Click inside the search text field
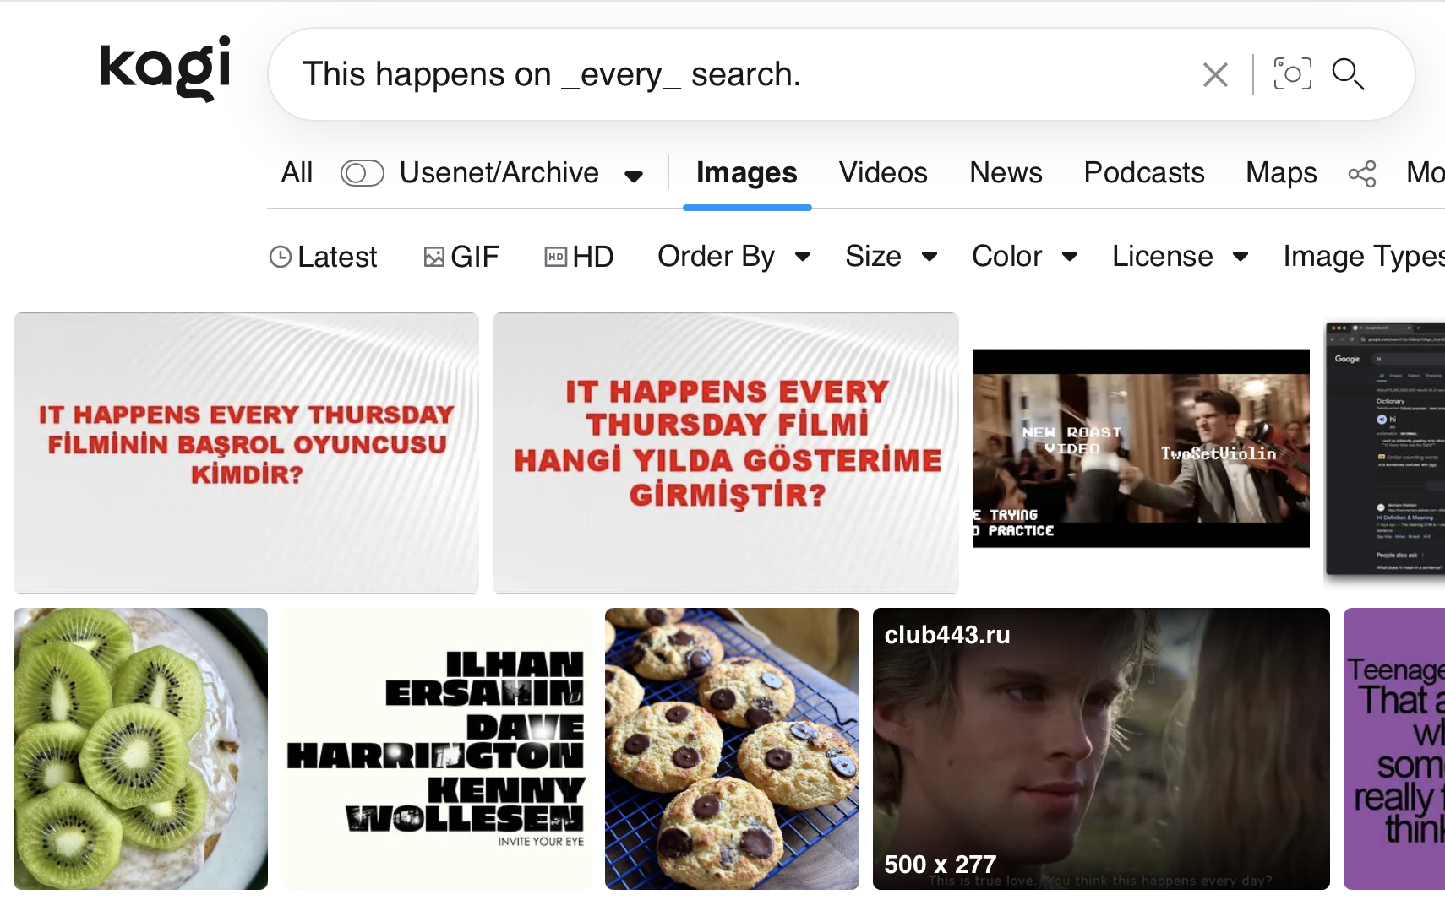The height and width of the screenshot is (900, 1445). click(x=744, y=74)
